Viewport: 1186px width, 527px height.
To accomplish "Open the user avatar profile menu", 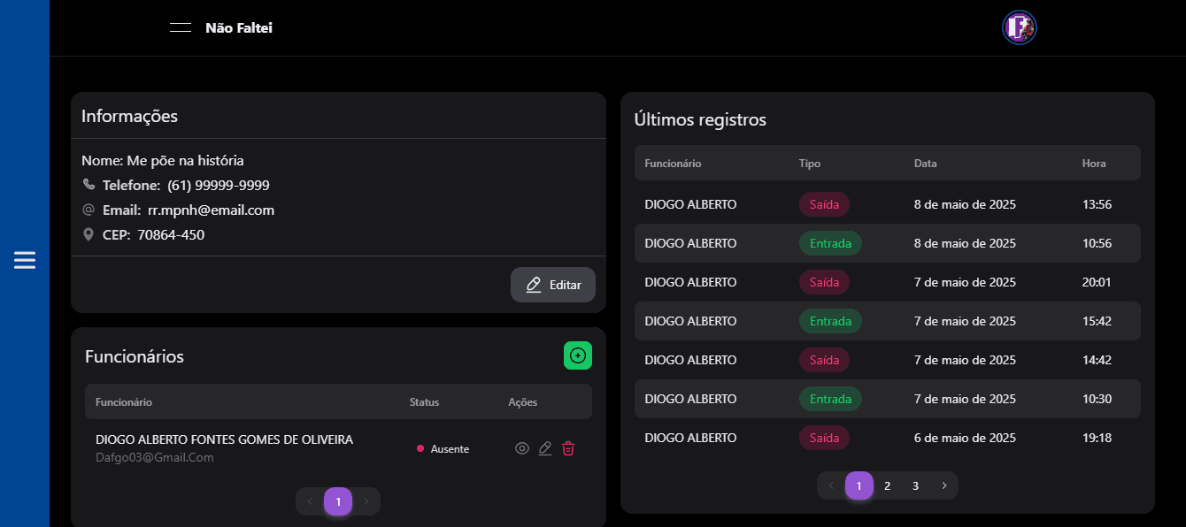I will 1019,27.
